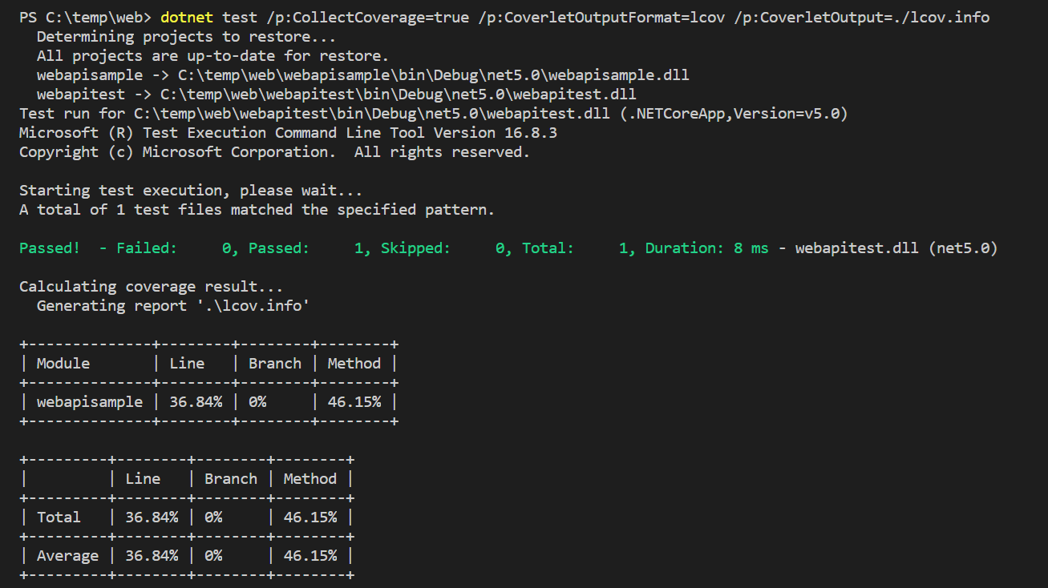Click the 'Branch' header in the module table
The image size is (1048, 588).
tap(275, 364)
